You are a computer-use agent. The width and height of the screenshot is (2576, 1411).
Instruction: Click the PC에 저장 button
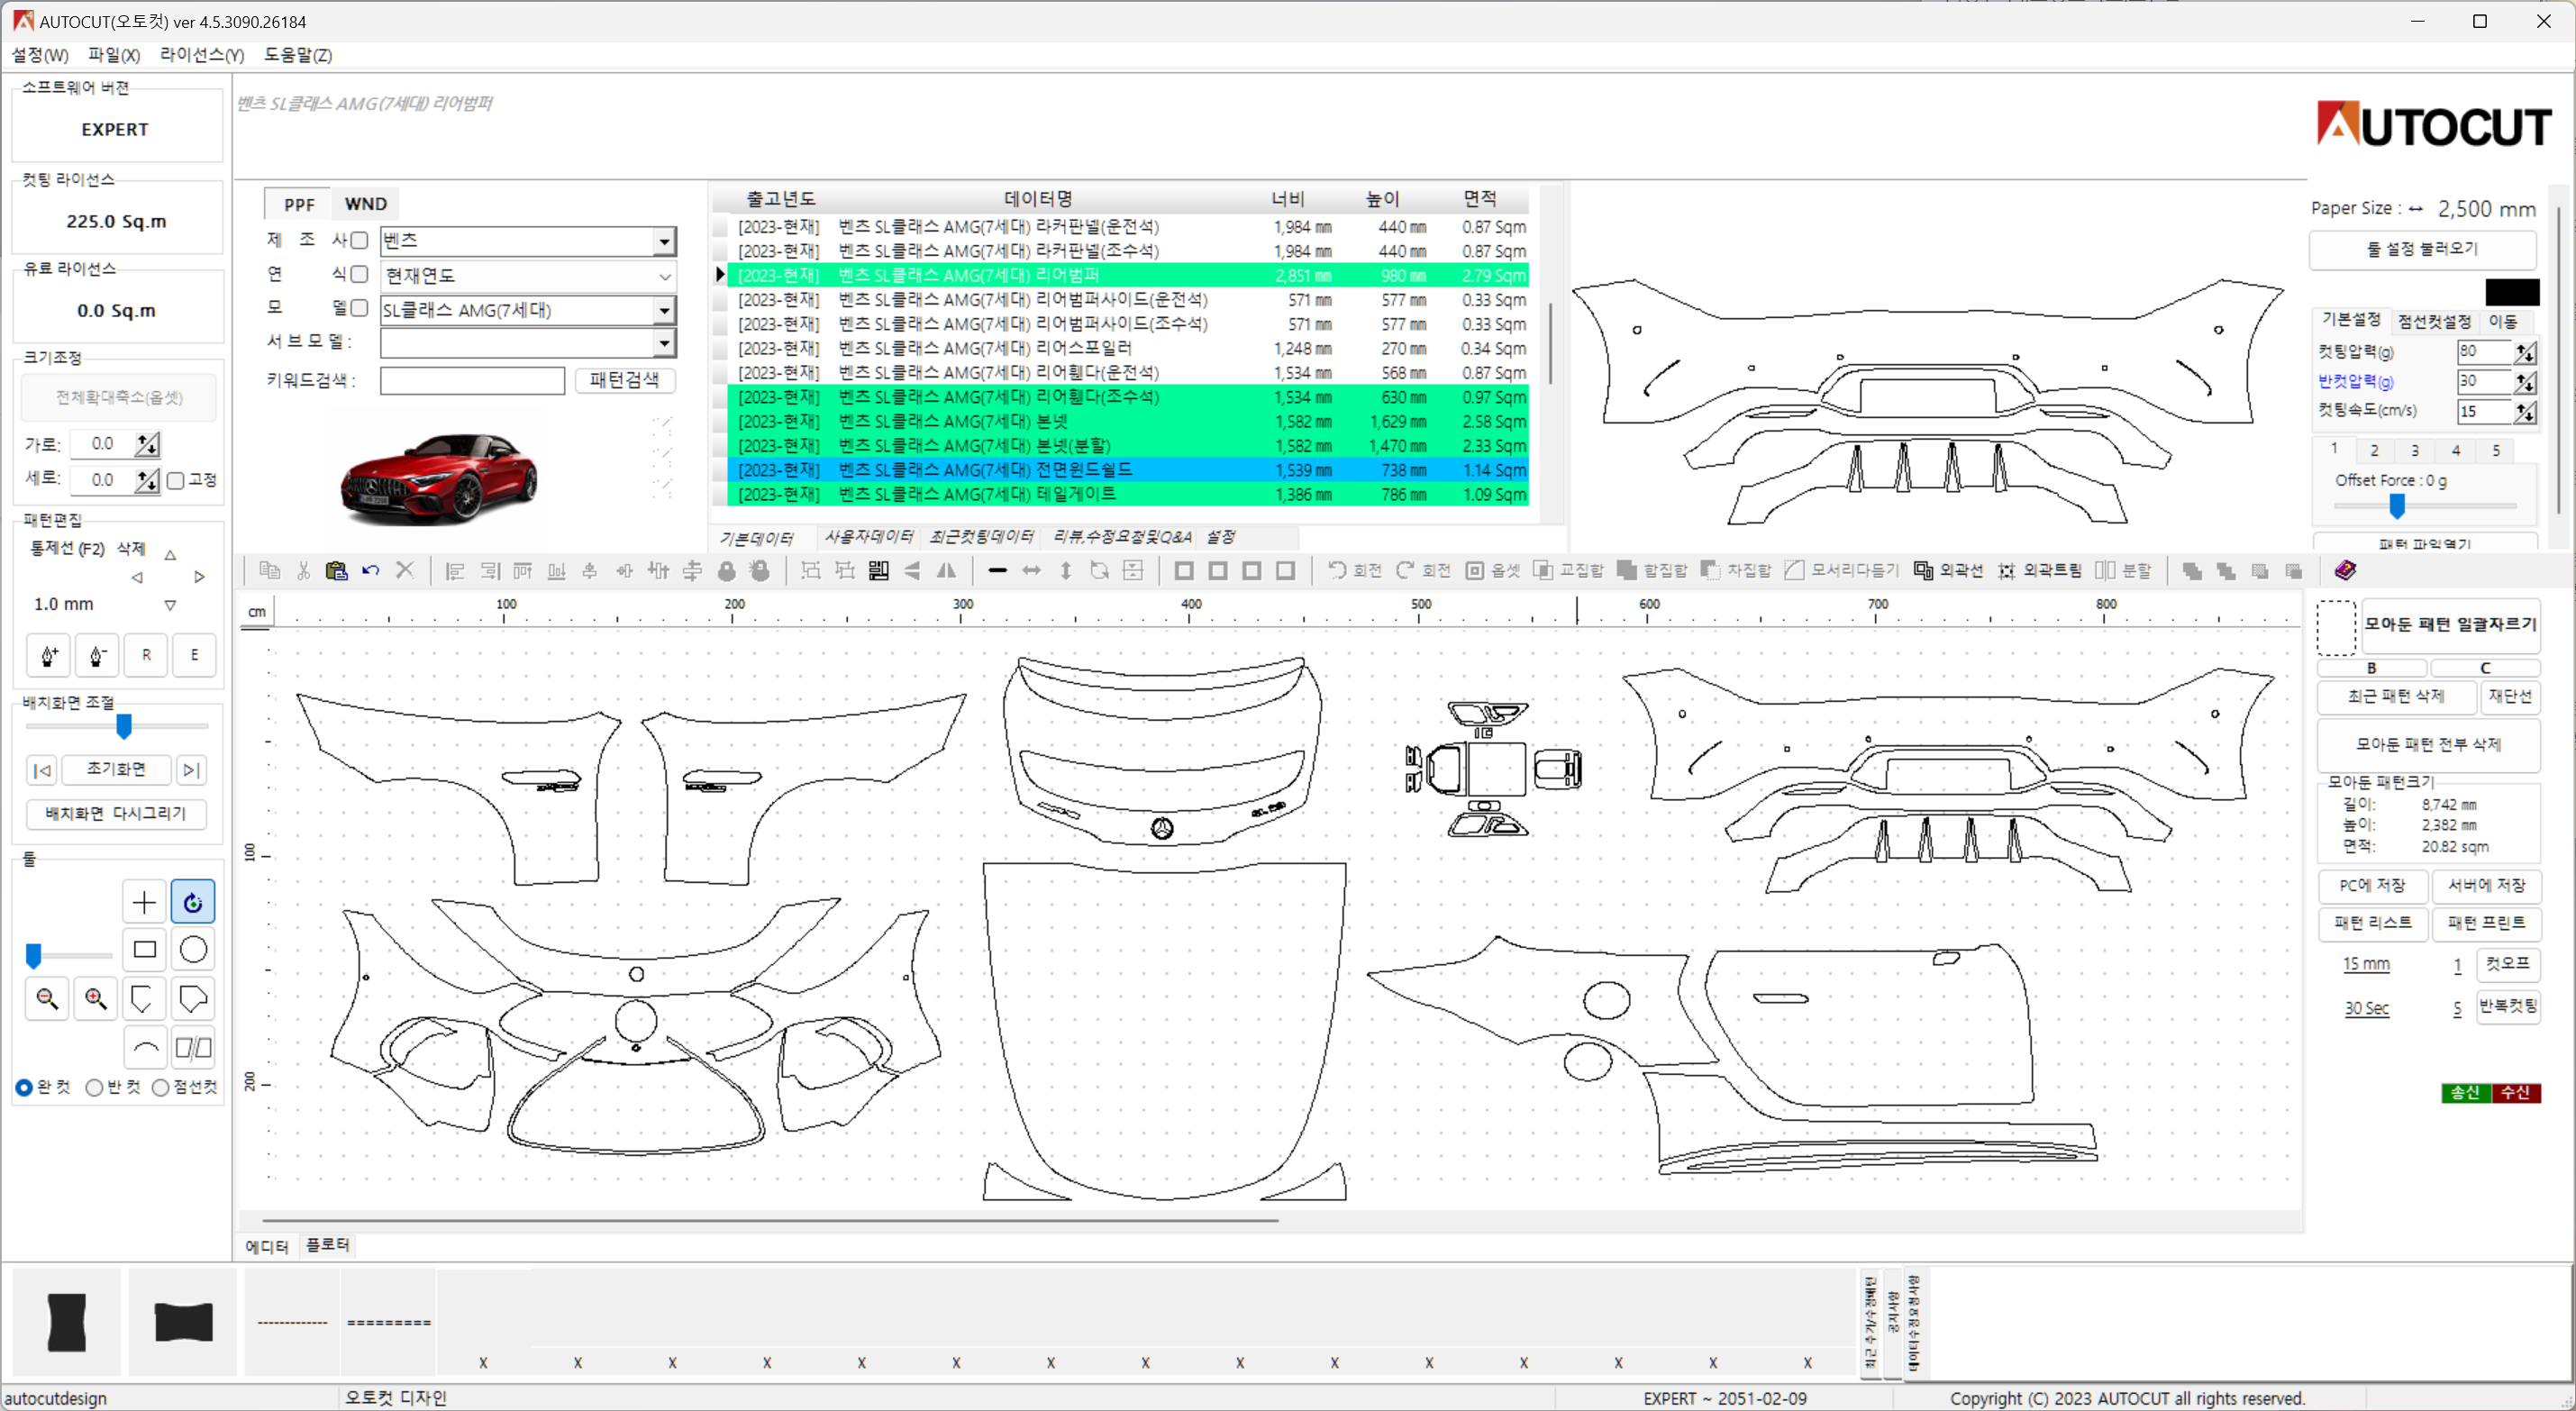pyautogui.click(x=2372, y=886)
